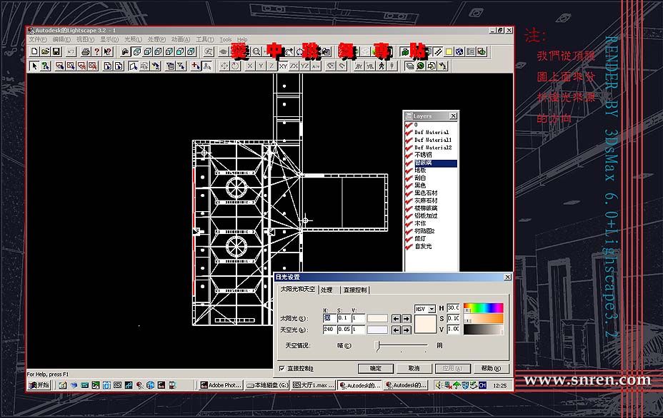Click the Walk figure navigation icon
This screenshot has width=663, height=418.
382,66
